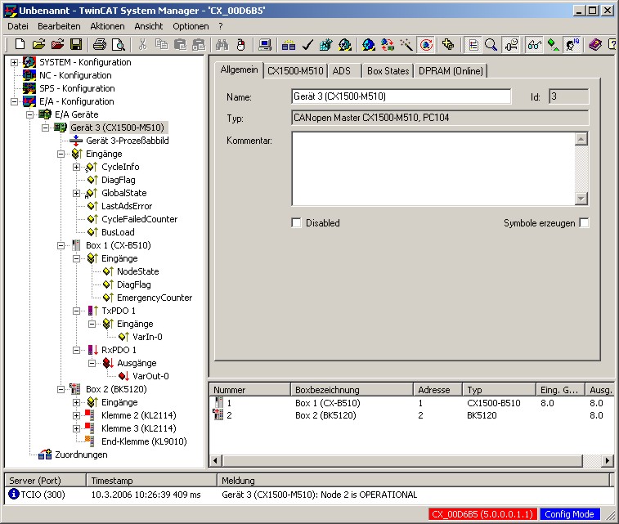
Task: Click the first Open folder toolbar icon
Action: pyautogui.click(x=38, y=45)
